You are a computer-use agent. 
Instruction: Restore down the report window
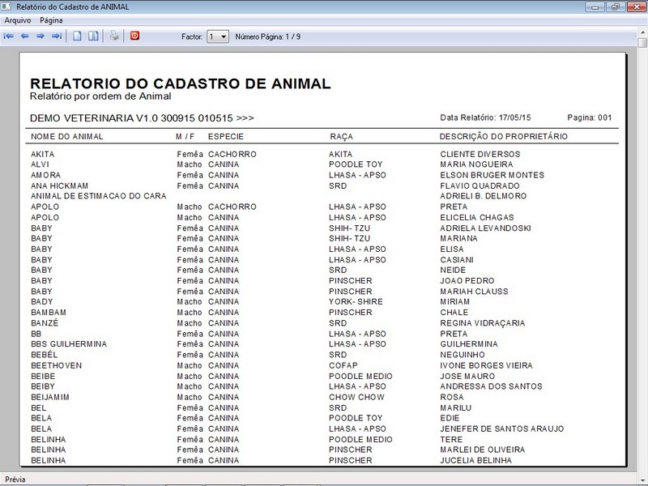pyautogui.click(x=616, y=6)
